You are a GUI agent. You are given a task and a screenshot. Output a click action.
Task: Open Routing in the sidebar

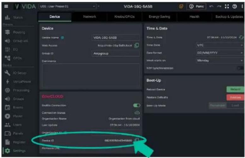15,32
